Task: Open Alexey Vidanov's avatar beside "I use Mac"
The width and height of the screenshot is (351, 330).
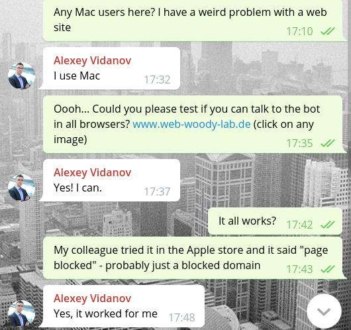Action: 21,76
